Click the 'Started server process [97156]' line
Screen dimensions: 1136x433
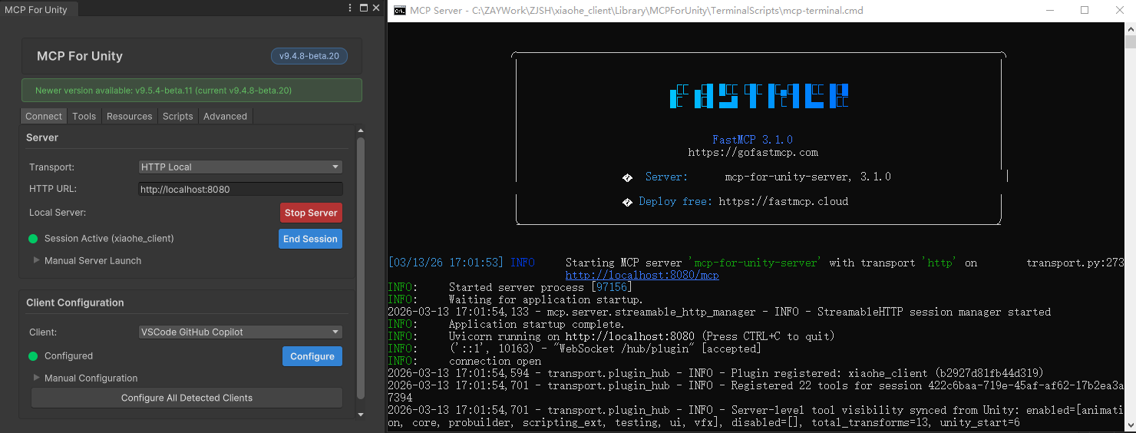point(540,287)
